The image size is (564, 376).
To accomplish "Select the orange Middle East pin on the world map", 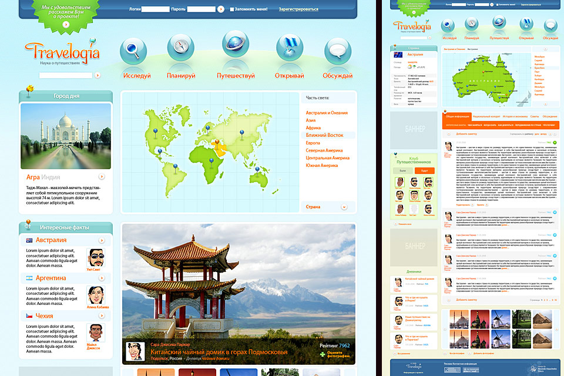I will pos(217,145).
